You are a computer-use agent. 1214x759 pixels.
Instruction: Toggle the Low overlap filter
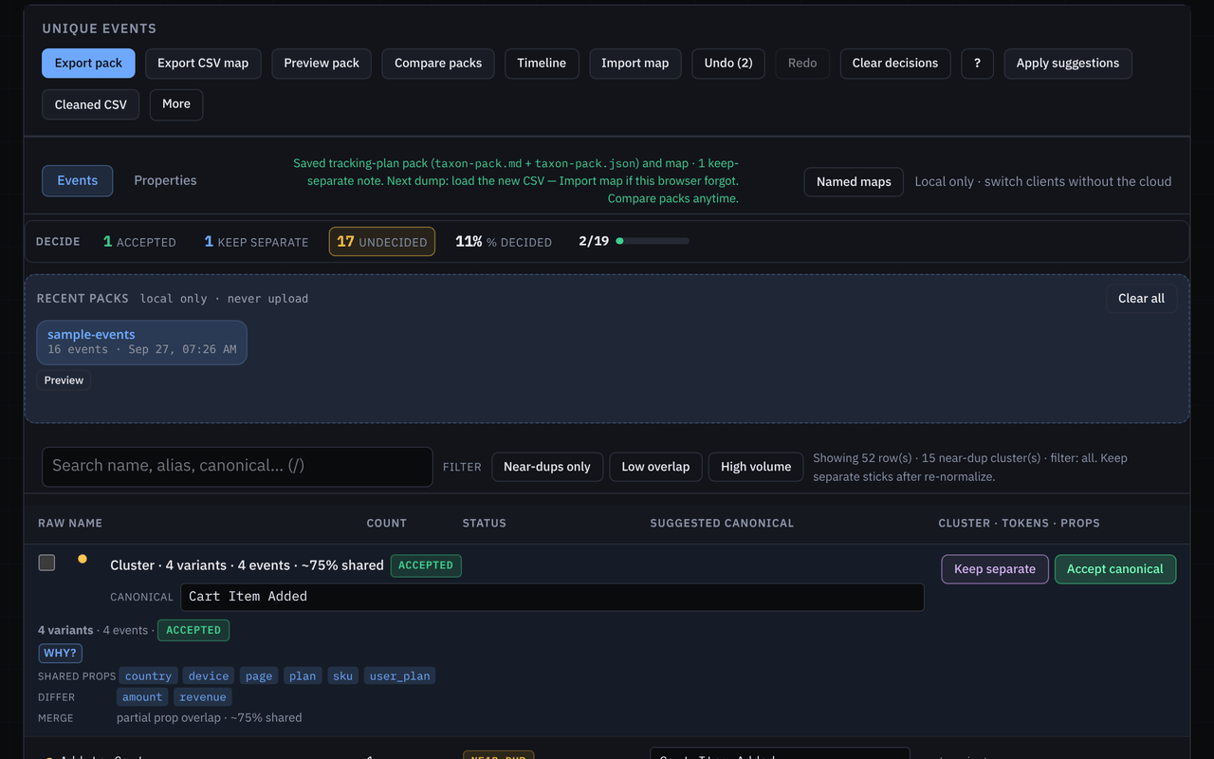[x=655, y=467]
